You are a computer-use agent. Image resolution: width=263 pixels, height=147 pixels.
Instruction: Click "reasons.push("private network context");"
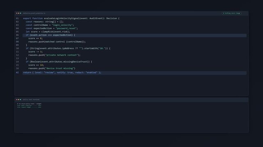point(54,55)
